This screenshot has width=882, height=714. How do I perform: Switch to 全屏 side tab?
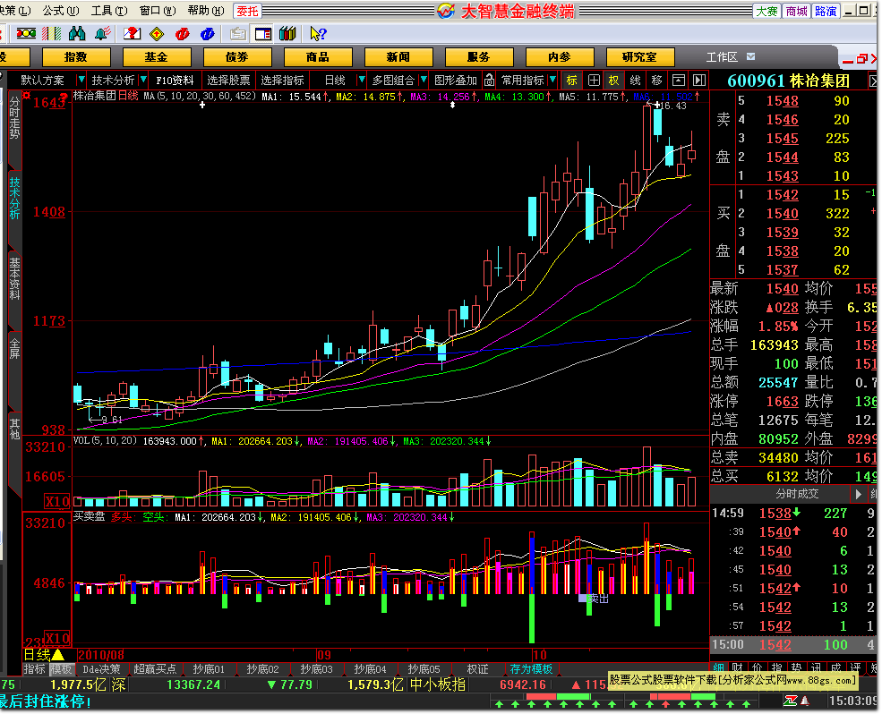click(14, 349)
